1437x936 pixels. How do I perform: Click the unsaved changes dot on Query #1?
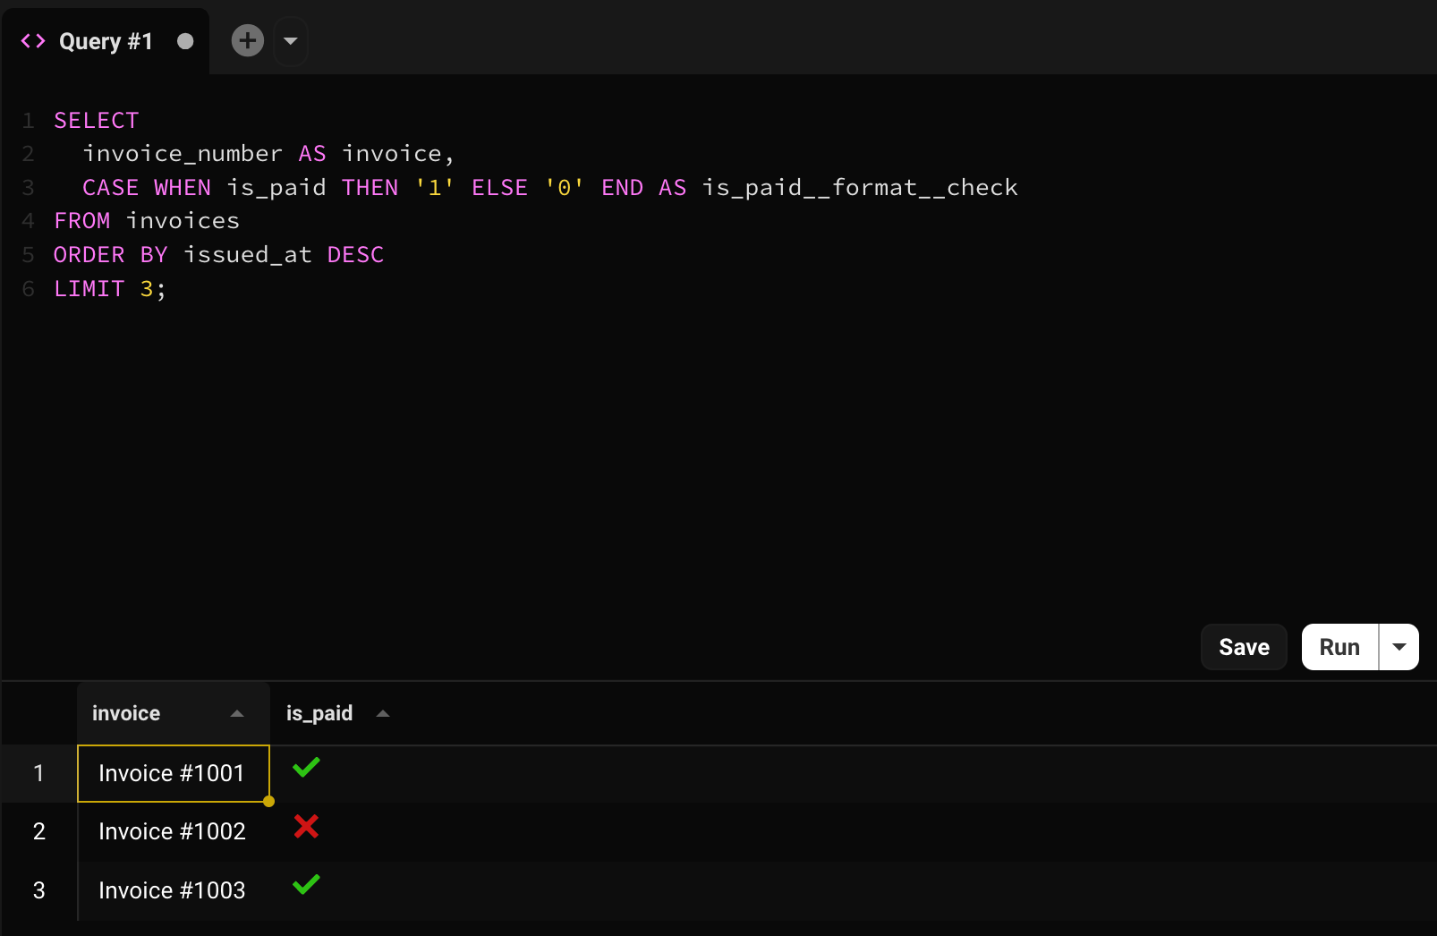(x=185, y=41)
